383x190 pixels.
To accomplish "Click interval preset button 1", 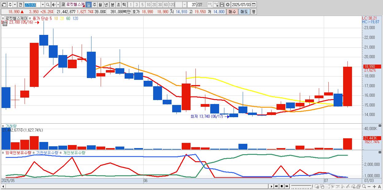I will point(130,5).
